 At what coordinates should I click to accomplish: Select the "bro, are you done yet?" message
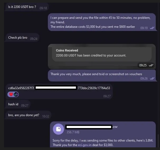24,115
